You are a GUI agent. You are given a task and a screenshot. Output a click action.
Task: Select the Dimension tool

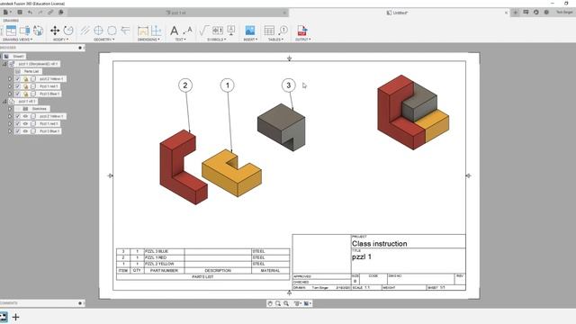pos(142,31)
